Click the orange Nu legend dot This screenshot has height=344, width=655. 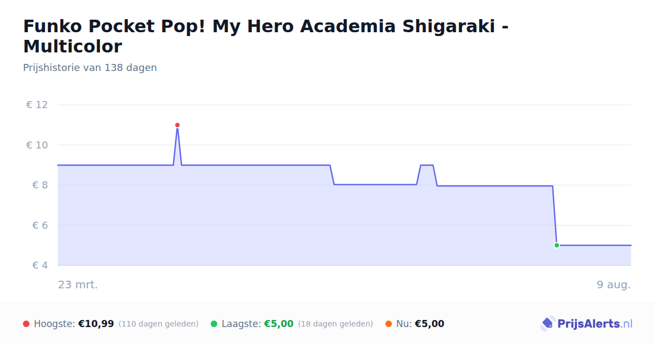point(389,324)
